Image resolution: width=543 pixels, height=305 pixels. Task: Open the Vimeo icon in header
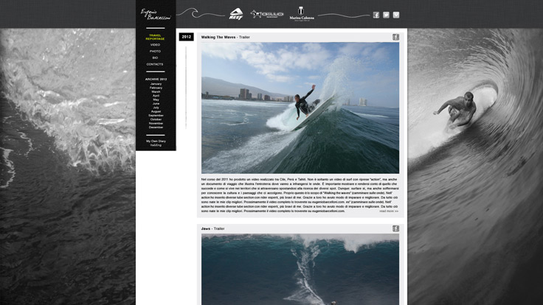coord(396,15)
